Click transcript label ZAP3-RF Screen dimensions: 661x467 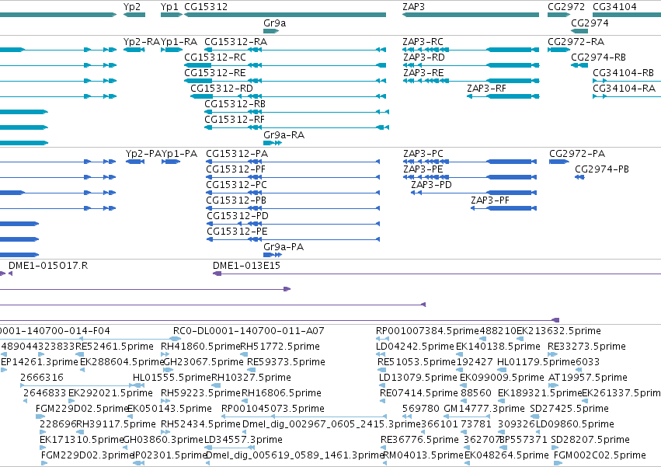click(x=486, y=89)
